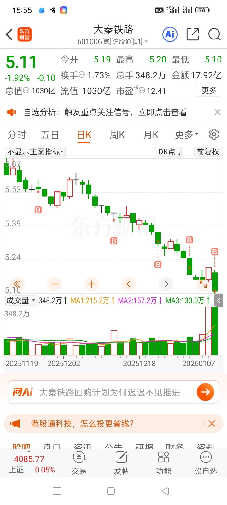Viewport: 227px width, 505px height.
Task: Open chart settings gear
Action: point(214,134)
